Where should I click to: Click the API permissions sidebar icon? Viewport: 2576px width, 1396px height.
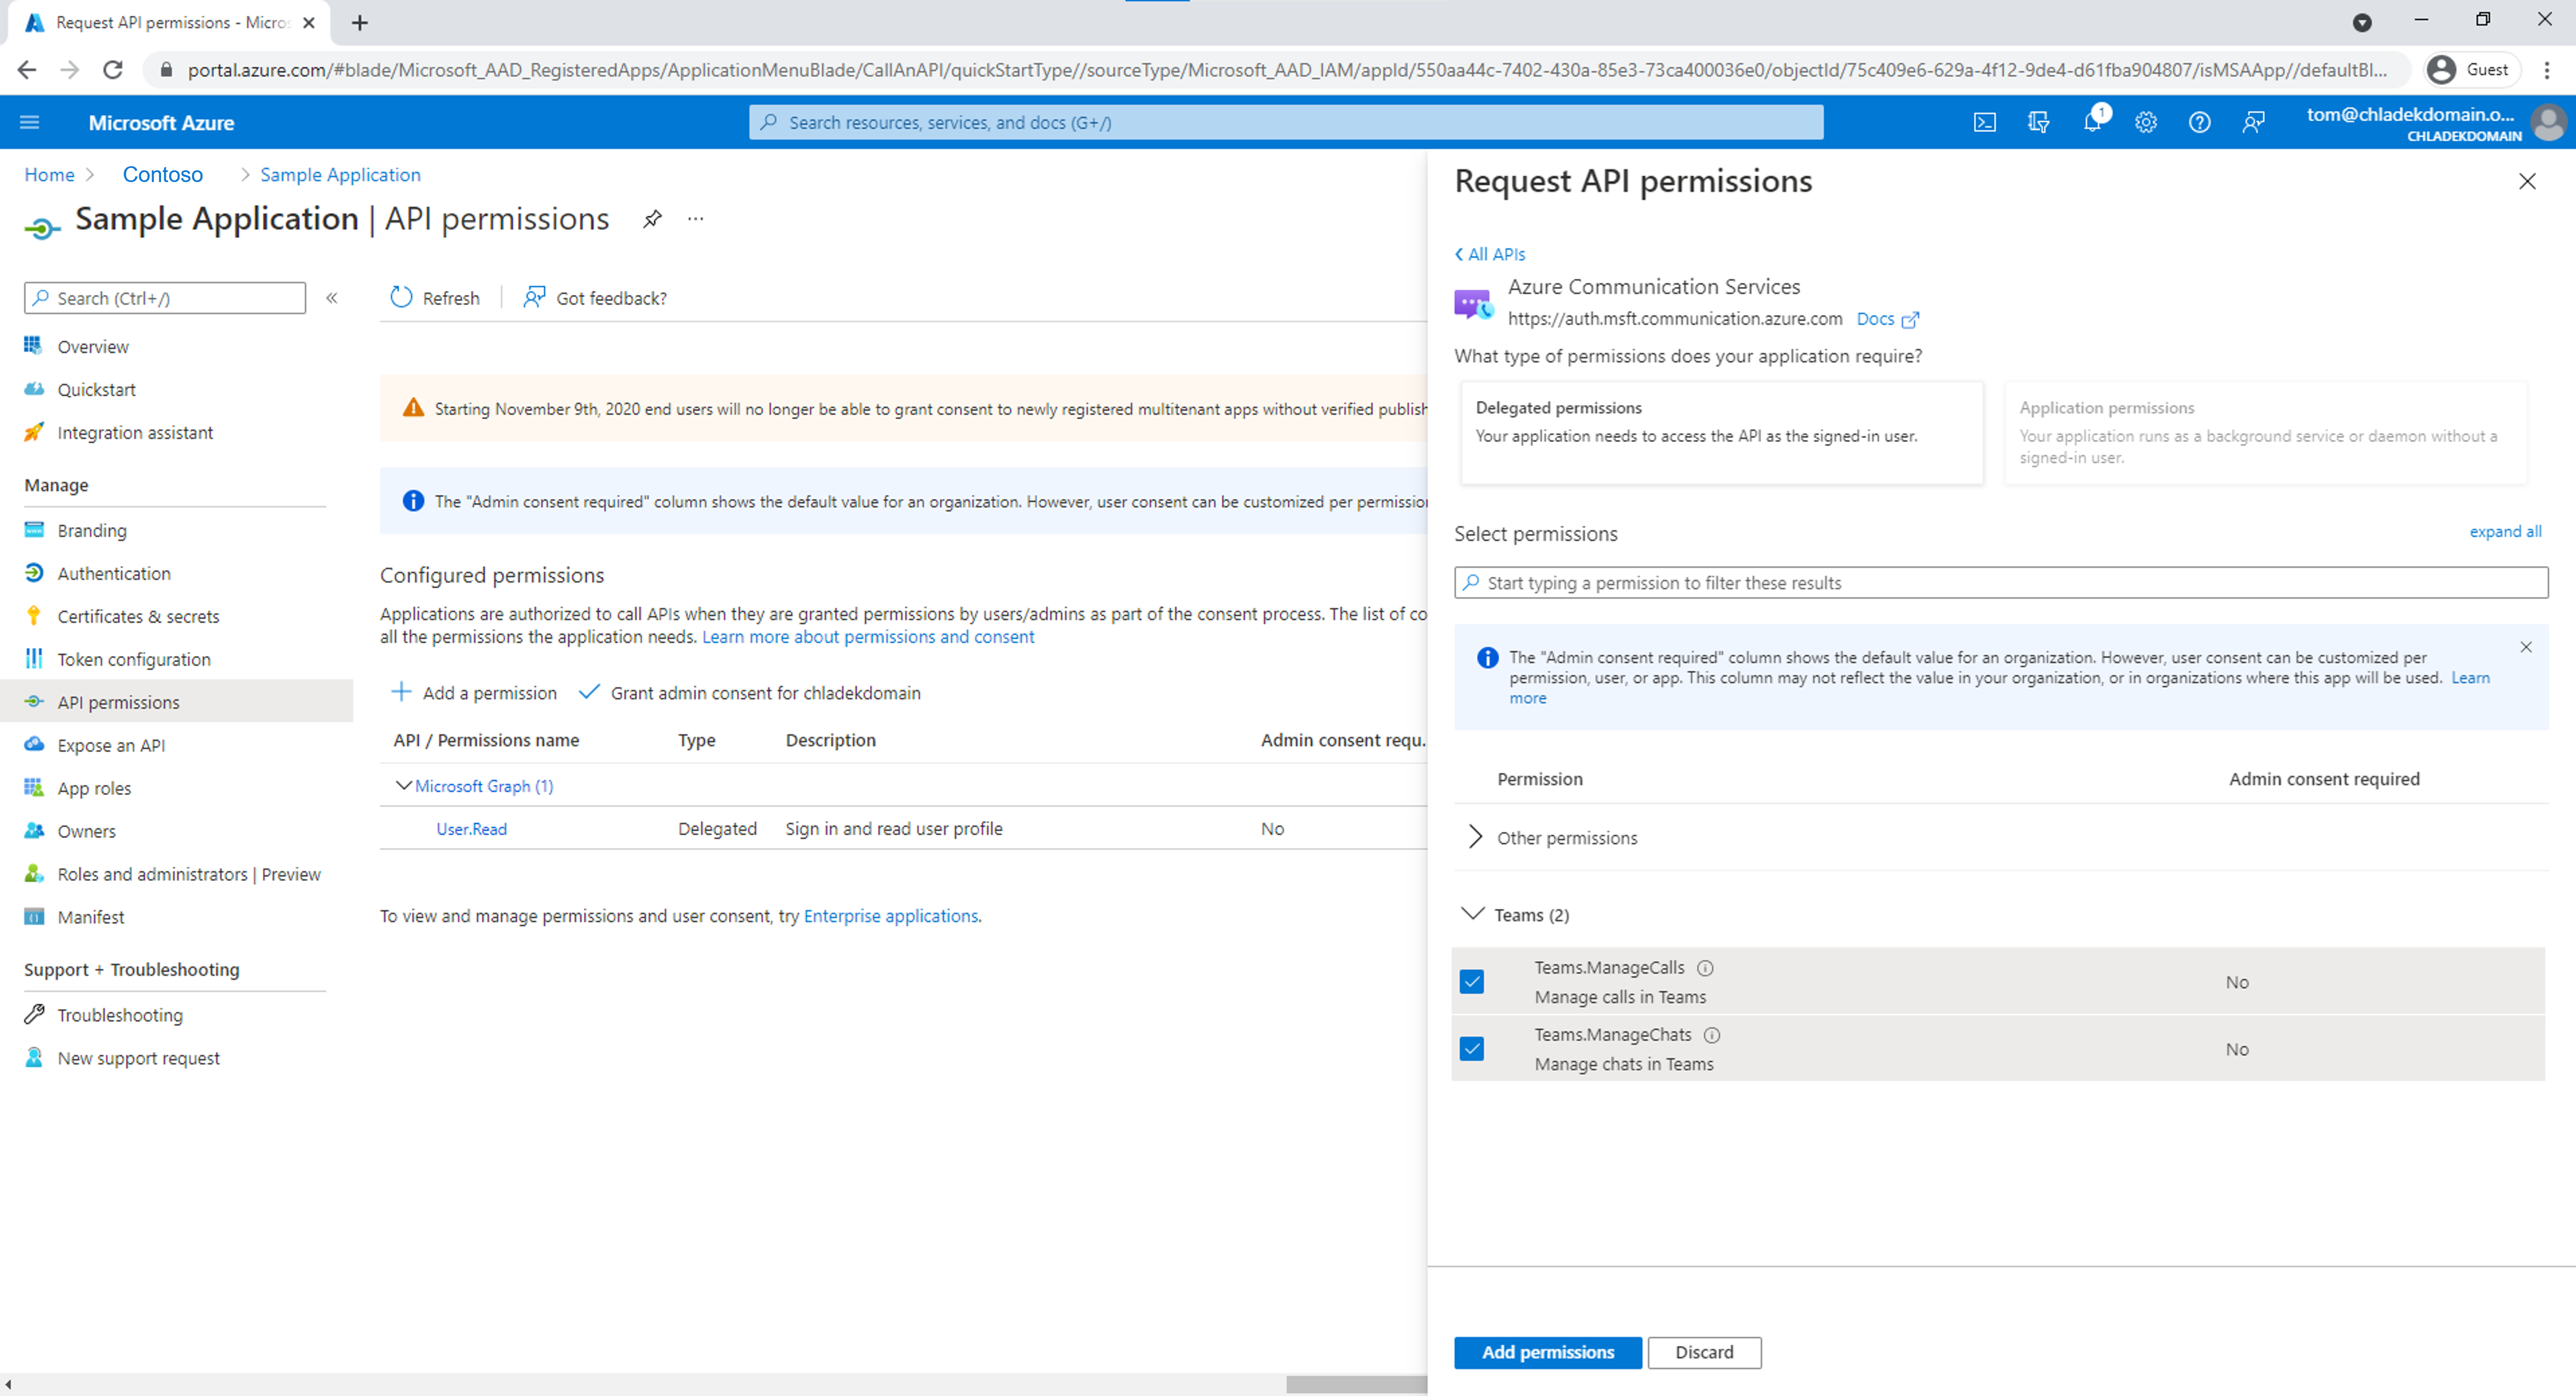(x=31, y=701)
